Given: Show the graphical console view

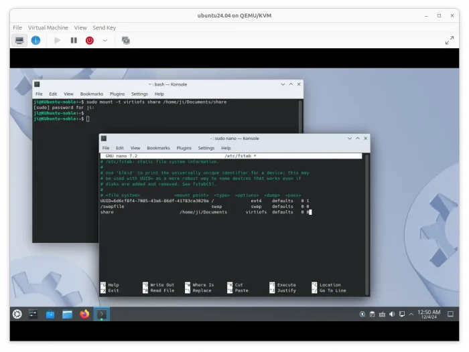Looking at the screenshot, I should point(19,40).
